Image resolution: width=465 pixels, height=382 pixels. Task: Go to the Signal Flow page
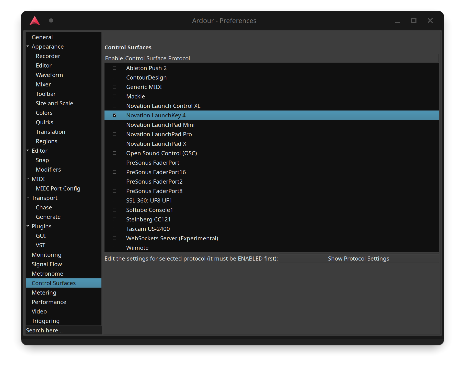47,264
